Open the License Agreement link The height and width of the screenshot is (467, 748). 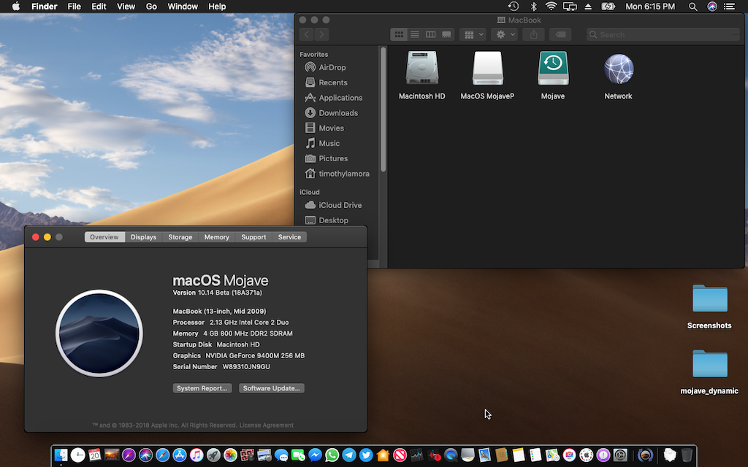267,425
